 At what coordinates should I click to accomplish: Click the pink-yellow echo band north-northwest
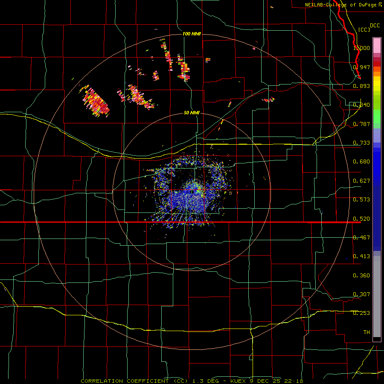tap(140, 97)
